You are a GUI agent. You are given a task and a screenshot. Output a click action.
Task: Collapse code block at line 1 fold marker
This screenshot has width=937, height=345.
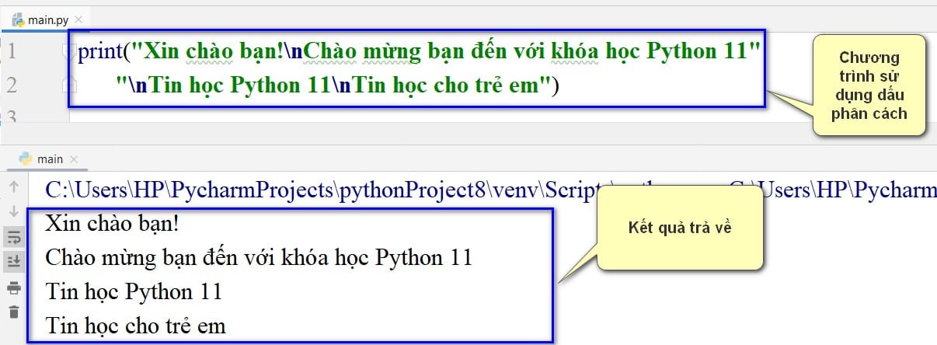coord(68,52)
